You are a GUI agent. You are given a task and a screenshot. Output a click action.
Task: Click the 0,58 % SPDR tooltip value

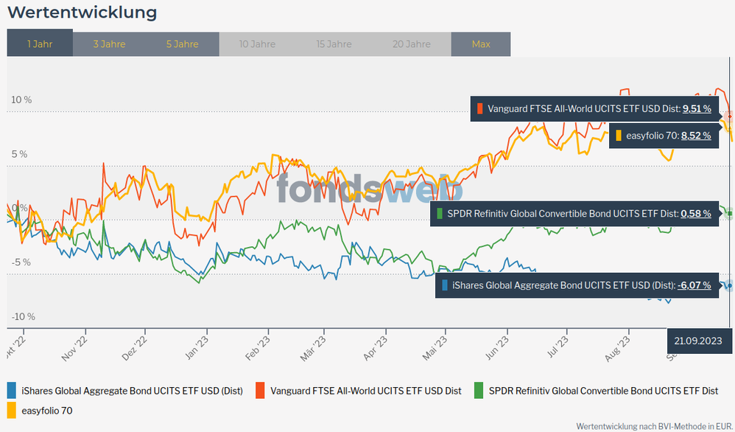696,214
